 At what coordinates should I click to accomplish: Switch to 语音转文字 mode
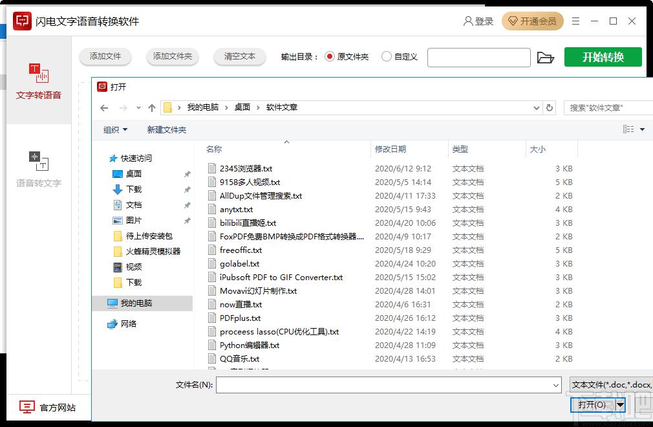pos(39,169)
